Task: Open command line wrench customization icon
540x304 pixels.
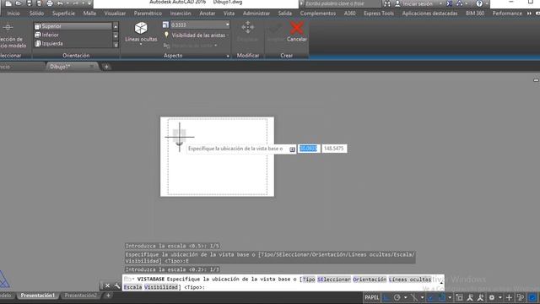Action: tap(117, 285)
